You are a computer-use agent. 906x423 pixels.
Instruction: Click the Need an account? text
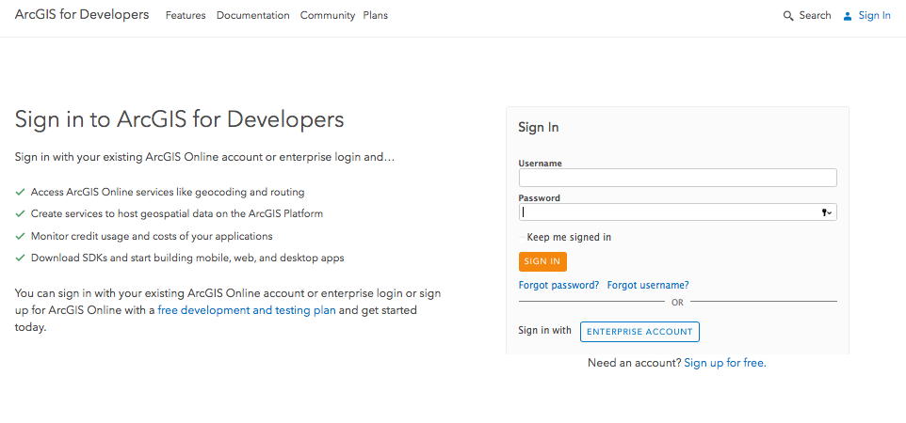pos(635,363)
